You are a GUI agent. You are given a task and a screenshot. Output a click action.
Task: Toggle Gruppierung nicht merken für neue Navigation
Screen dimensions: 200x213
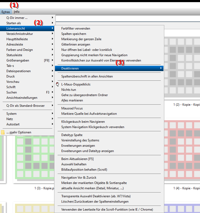(x=109, y=55)
